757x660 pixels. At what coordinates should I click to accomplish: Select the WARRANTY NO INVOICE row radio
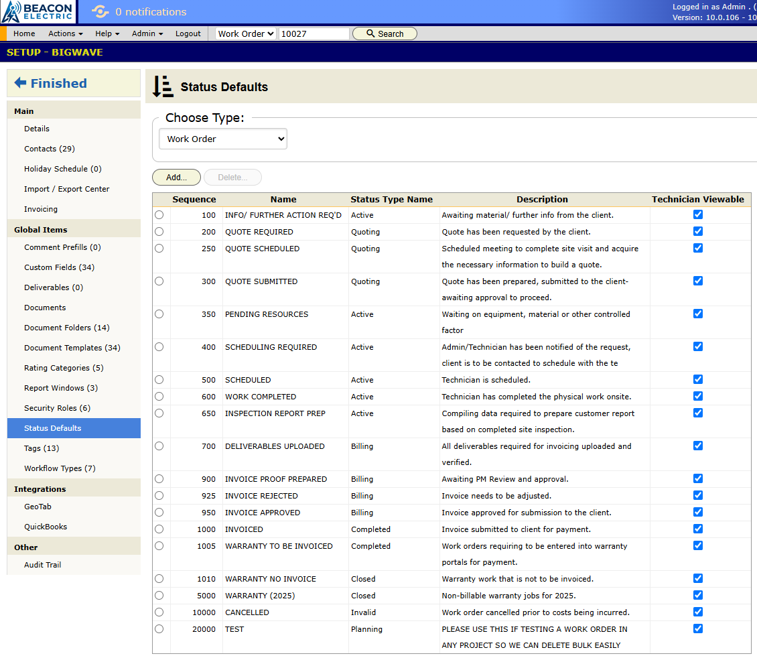pos(159,578)
